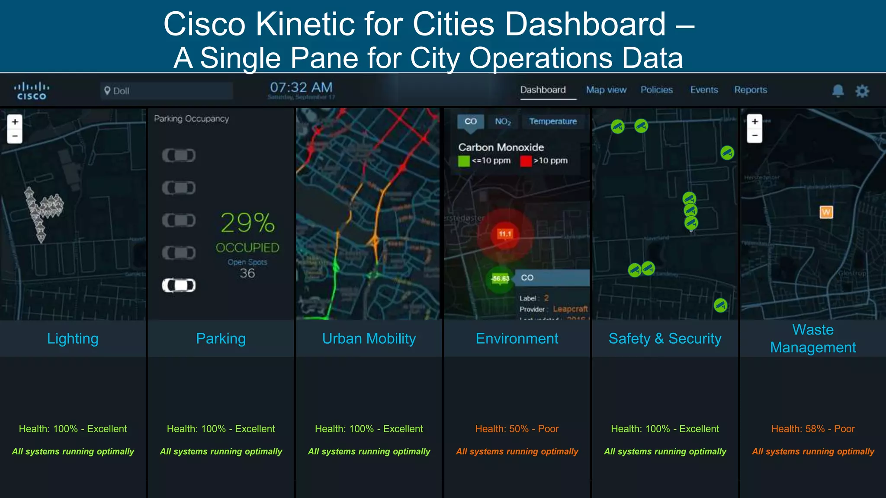Click the 29% occupied value
Image resolution: width=886 pixels, height=498 pixels.
pyautogui.click(x=247, y=223)
